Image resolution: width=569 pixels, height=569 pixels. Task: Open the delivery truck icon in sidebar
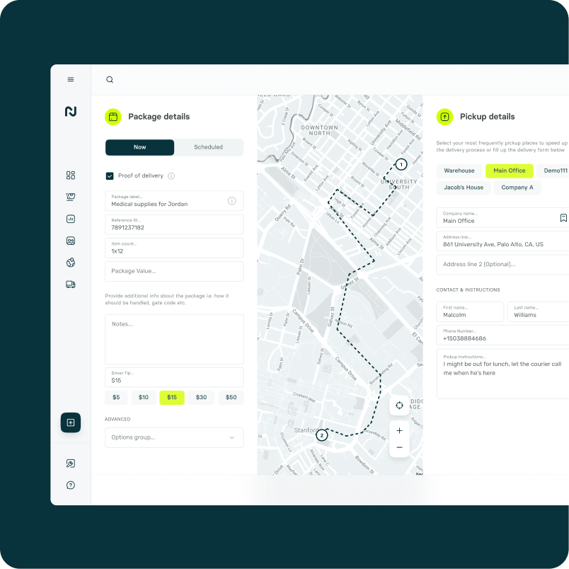pos(71,284)
